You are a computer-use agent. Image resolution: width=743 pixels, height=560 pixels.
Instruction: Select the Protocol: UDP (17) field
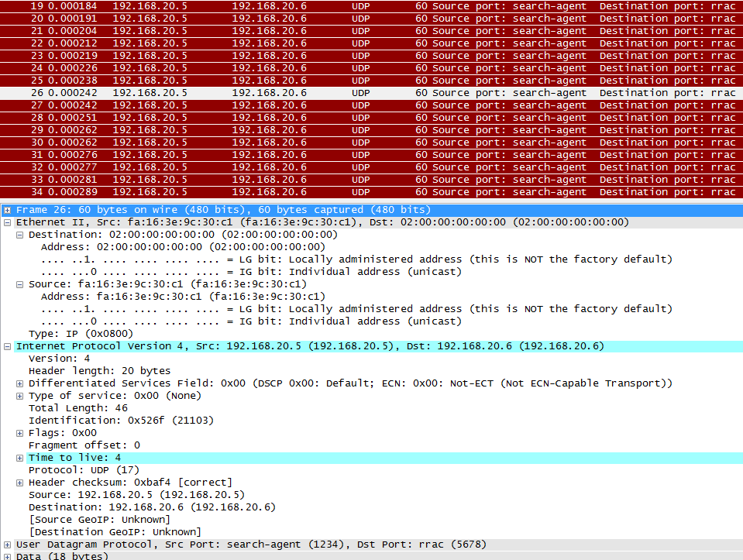84,470
